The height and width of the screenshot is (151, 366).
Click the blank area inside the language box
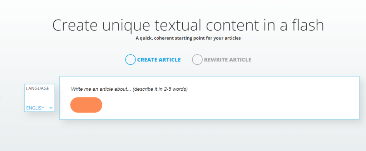39,98
